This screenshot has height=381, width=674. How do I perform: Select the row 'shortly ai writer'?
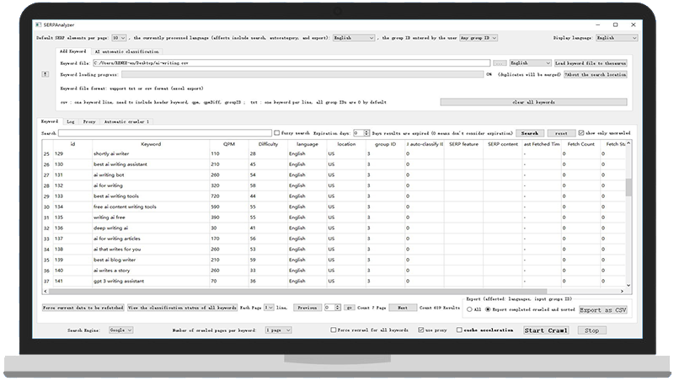(x=333, y=153)
